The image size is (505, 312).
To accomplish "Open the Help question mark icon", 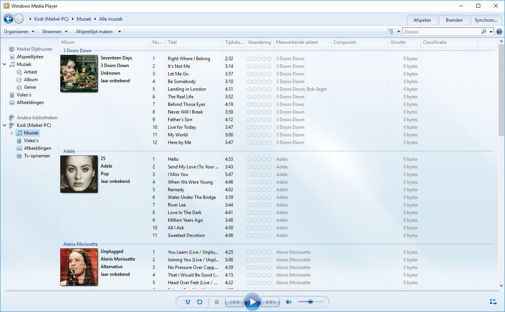I will [x=499, y=32].
